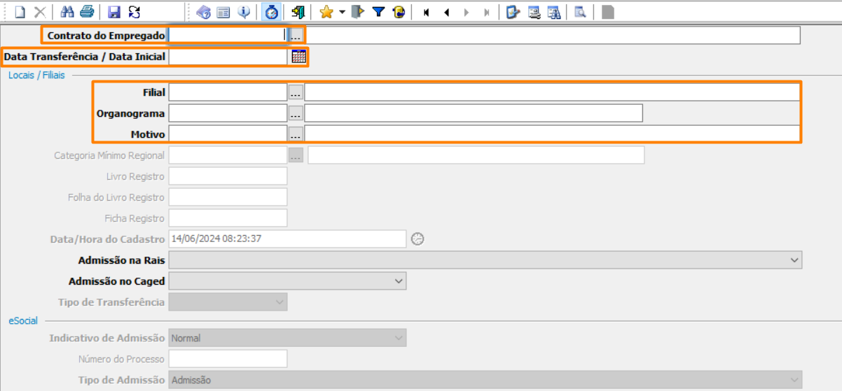
Task: Click the Filial code field
Action: pos(228,92)
